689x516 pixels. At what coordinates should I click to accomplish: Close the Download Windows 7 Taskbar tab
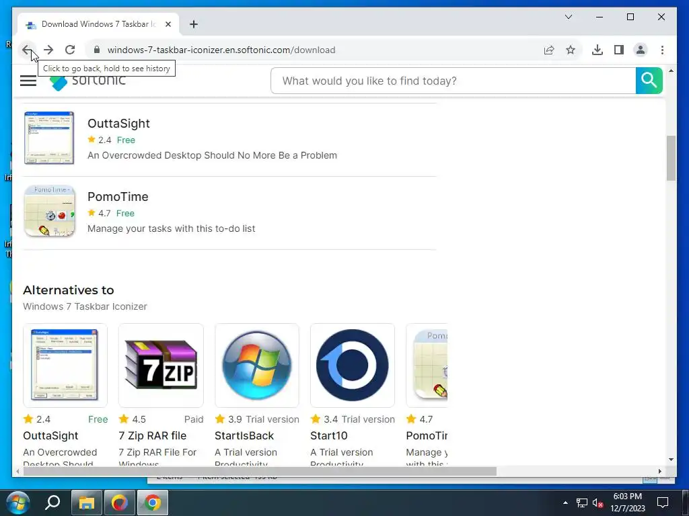point(168,24)
